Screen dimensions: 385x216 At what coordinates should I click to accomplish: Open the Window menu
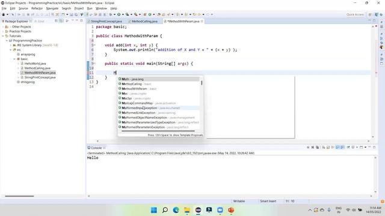[x=101, y=8]
